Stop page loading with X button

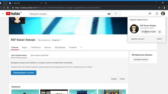8,8
